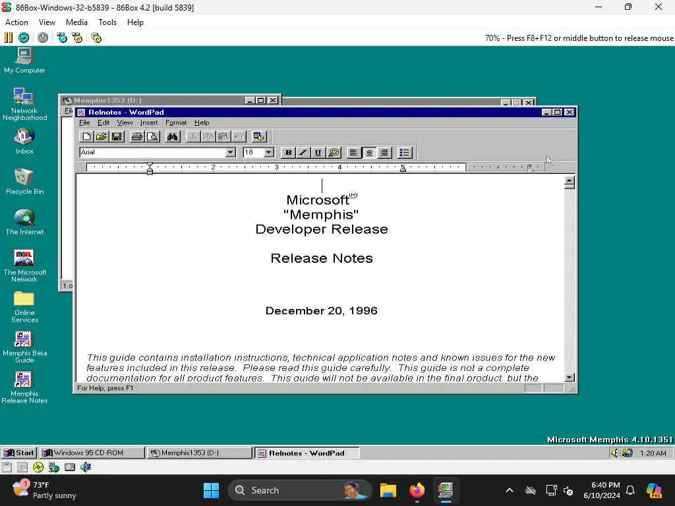Click the Find binoculars icon
Image resolution: width=675 pixels, height=506 pixels.
pyautogui.click(x=173, y=137)
